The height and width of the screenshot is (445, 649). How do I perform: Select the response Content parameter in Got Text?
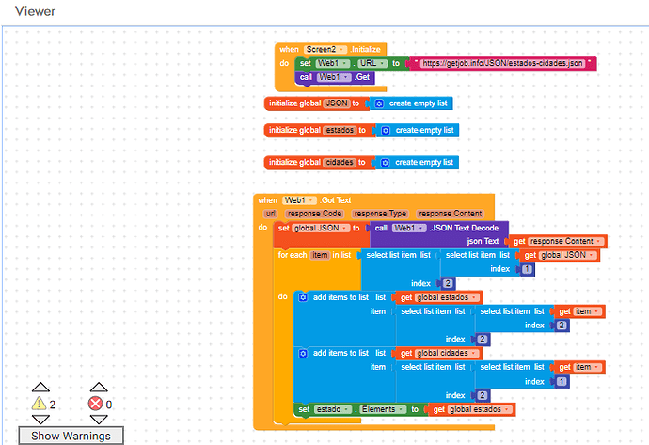(x=450, y=214)
